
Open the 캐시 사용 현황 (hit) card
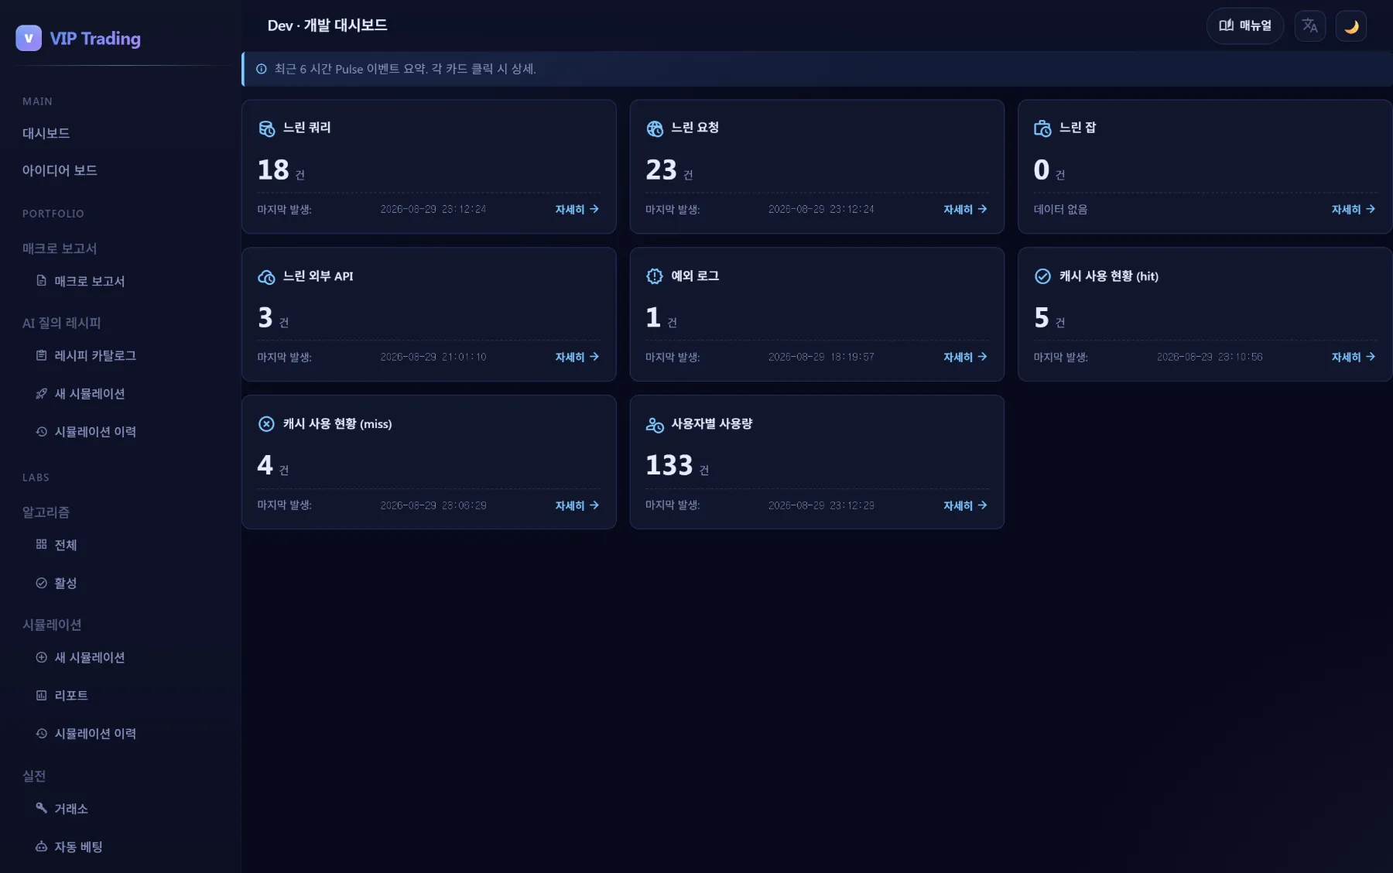[1204, 314]
